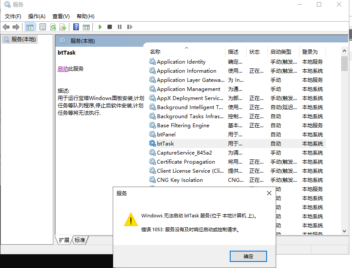Toggle the show/hide action pane icon
This screenshot has width=352, height=268.
point(86,27)
